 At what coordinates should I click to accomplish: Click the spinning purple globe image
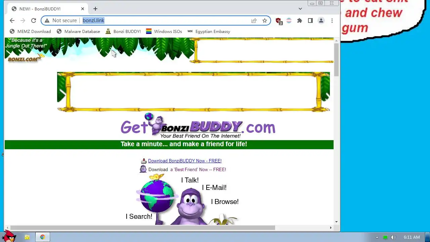pos(157,196)
